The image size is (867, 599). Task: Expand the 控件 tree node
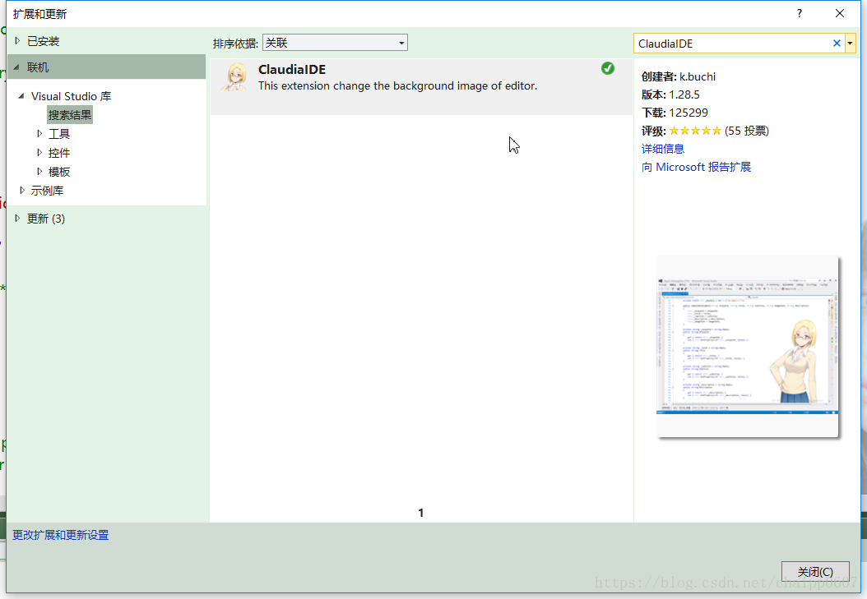pos(39,152)
